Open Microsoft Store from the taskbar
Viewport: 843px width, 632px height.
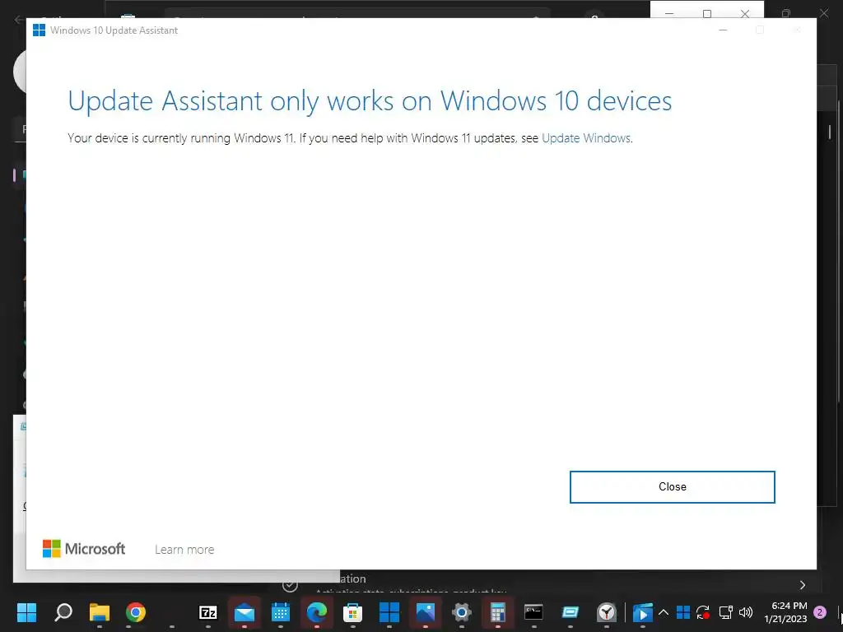[x=352, y=612]
